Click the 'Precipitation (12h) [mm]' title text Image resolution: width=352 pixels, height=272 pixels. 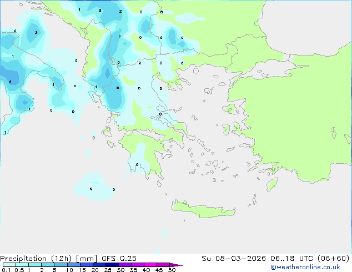(48, 259)
